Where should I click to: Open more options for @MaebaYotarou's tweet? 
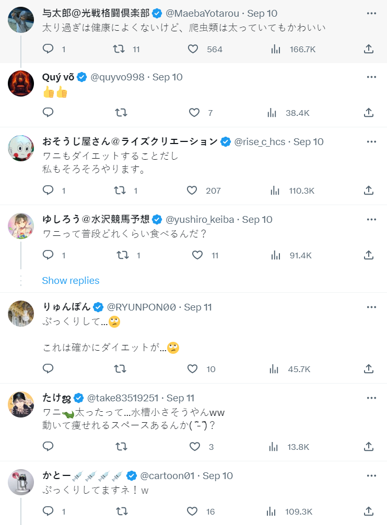(371, 13)
